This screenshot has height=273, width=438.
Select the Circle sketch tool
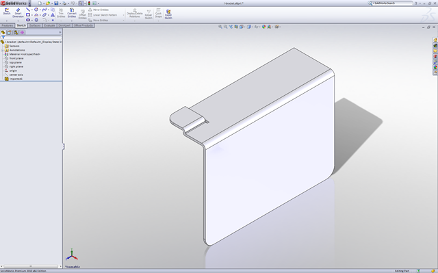(x=36, y=10)
